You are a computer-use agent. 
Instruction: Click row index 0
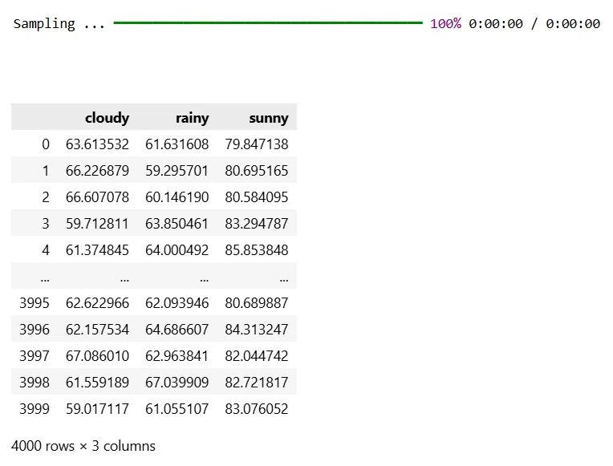(x=46, y=144)
